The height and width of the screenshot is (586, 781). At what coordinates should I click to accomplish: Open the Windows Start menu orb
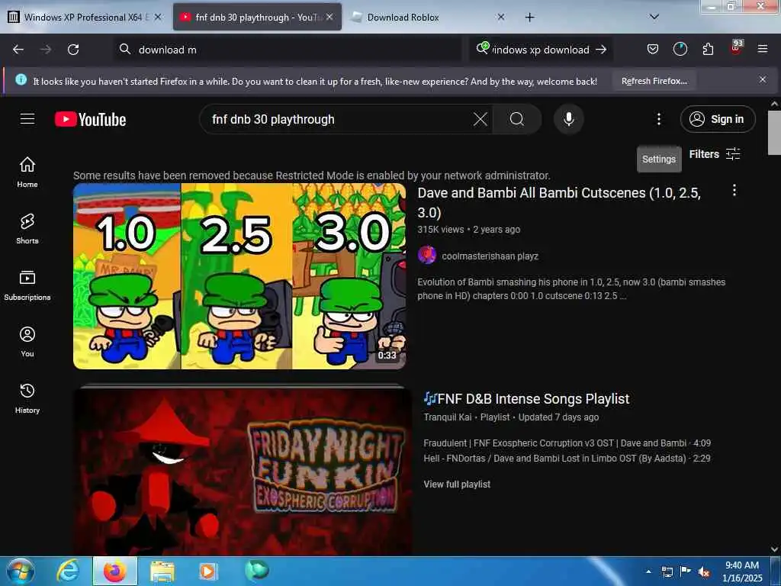point(21,572)
